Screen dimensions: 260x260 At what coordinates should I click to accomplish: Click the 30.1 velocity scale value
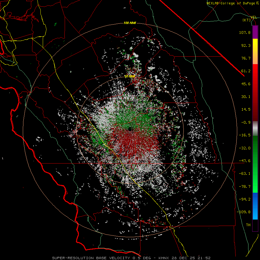[246, 97]
